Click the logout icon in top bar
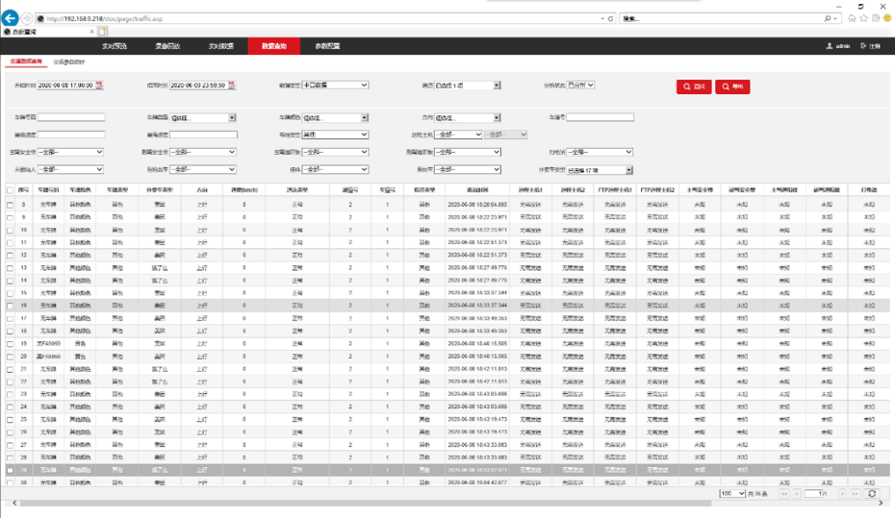The height and width of the screenshot is (518, 895). coord(864,45)
